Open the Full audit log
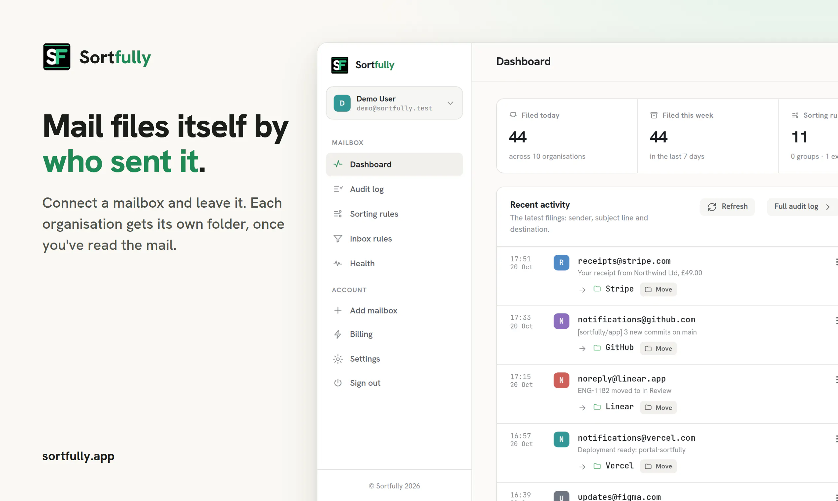Screen dimensions: 838x501 (x=802, y=207)
